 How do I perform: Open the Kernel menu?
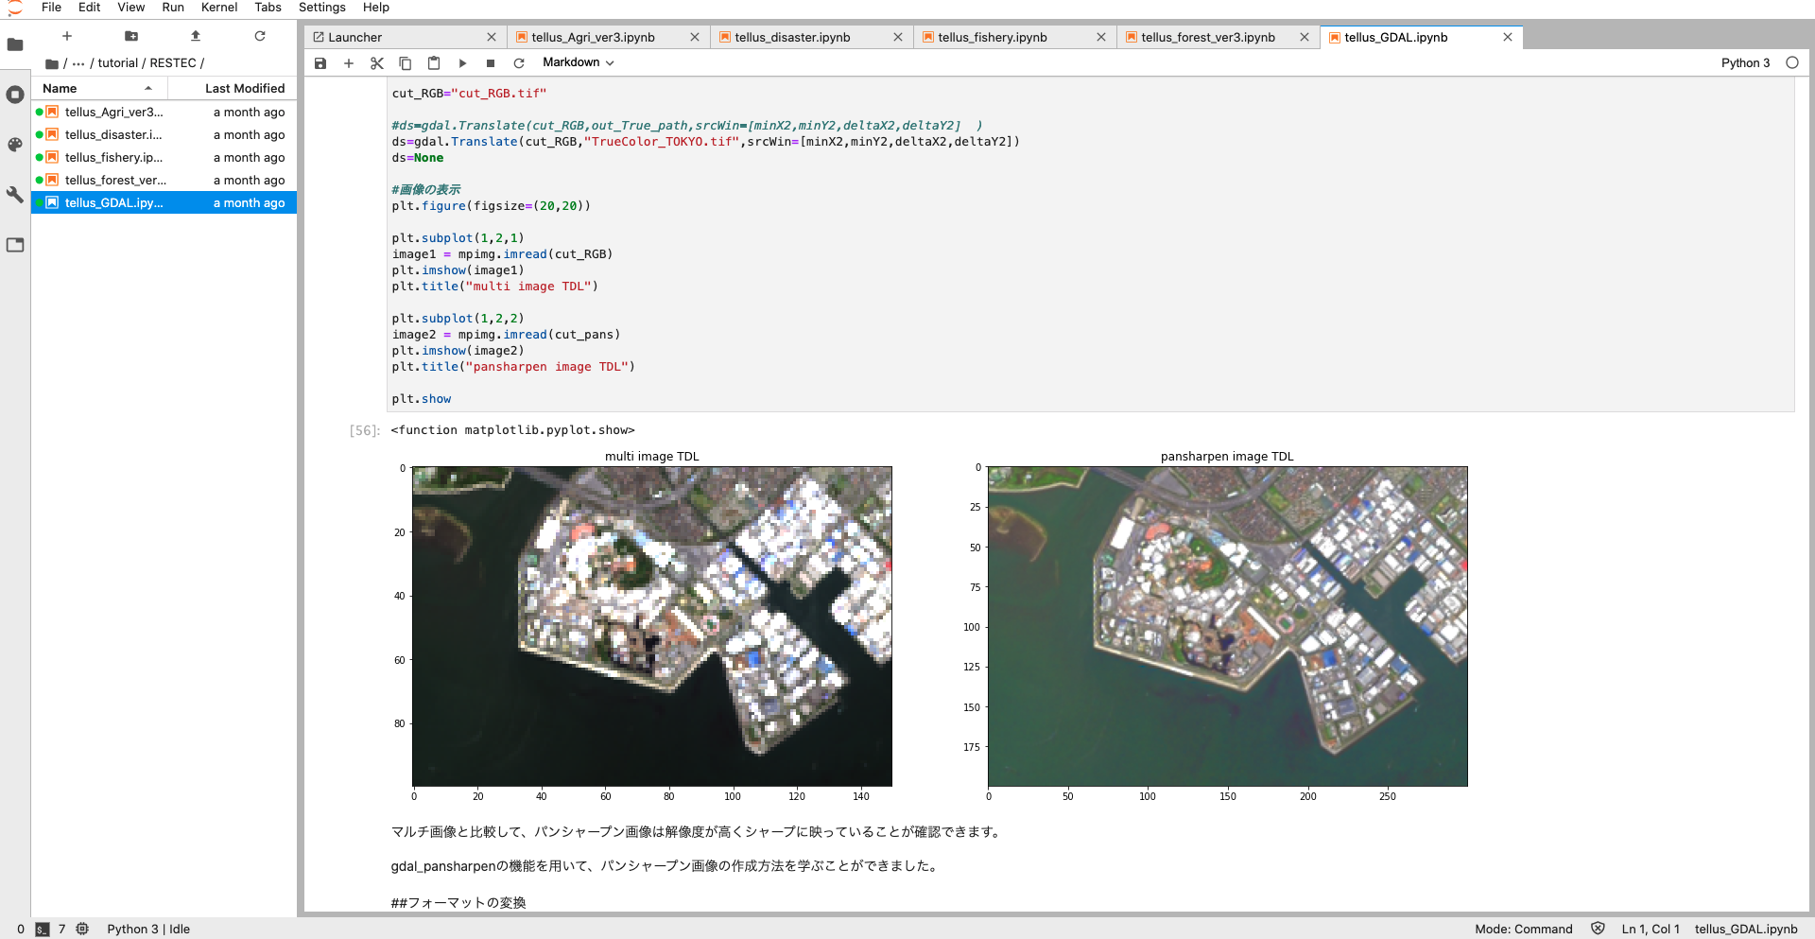click(x=219, y=8)
